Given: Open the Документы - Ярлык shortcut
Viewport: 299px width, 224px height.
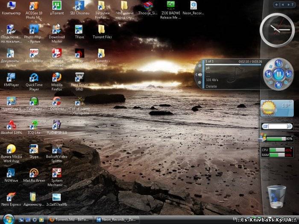Looking at the screenshot, I should [x=11, y=58].
